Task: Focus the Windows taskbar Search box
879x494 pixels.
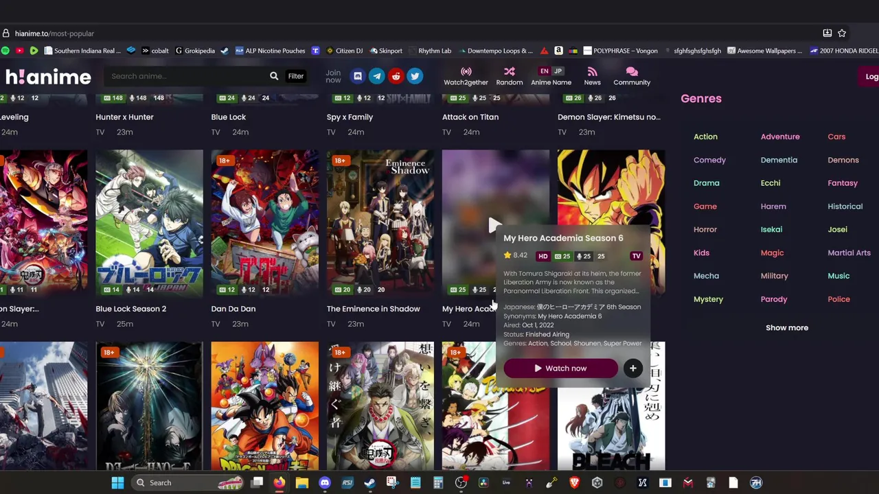Action: pyautogui.click(x=187, y=482)
